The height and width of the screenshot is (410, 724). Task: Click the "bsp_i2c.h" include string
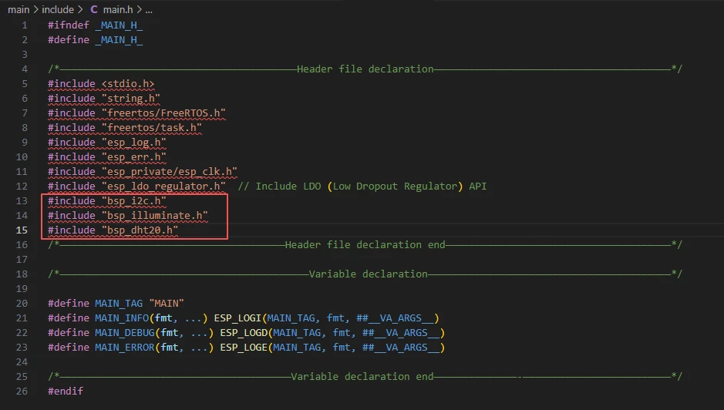pos(131,201)
